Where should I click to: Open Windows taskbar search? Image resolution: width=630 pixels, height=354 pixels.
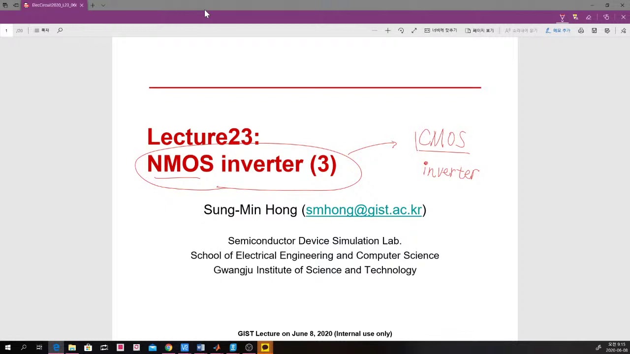pos(24,348)
